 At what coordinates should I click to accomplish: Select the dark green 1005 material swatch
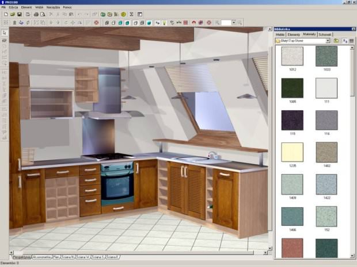tap(293, 88)
